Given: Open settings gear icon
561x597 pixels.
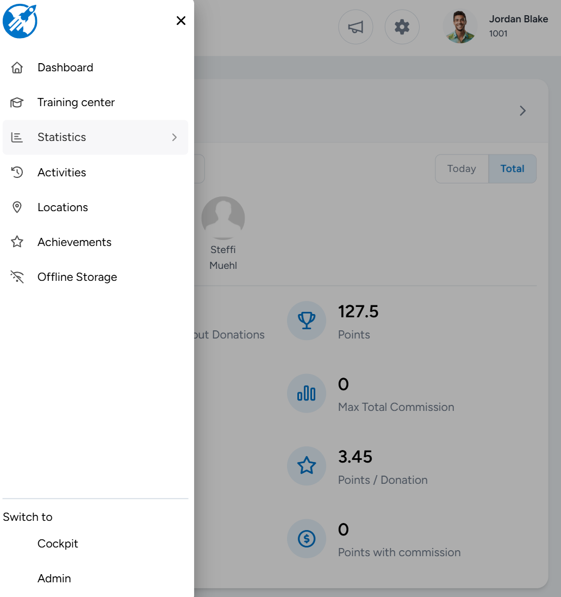Looking at the screenshot, I should [x=402, y=27].
